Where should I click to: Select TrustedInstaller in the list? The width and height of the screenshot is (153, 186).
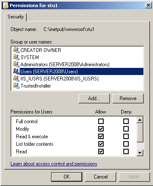click(36, 86)
